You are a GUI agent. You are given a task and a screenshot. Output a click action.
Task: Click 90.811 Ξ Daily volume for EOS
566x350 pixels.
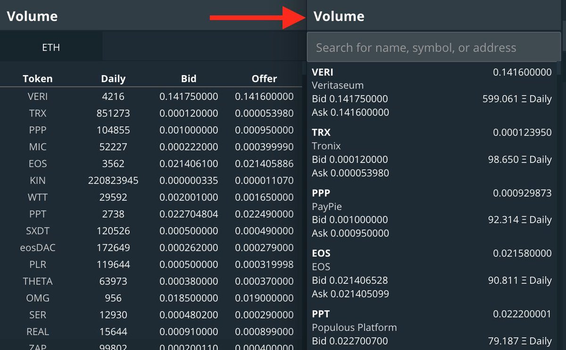[x=520, y=281]
